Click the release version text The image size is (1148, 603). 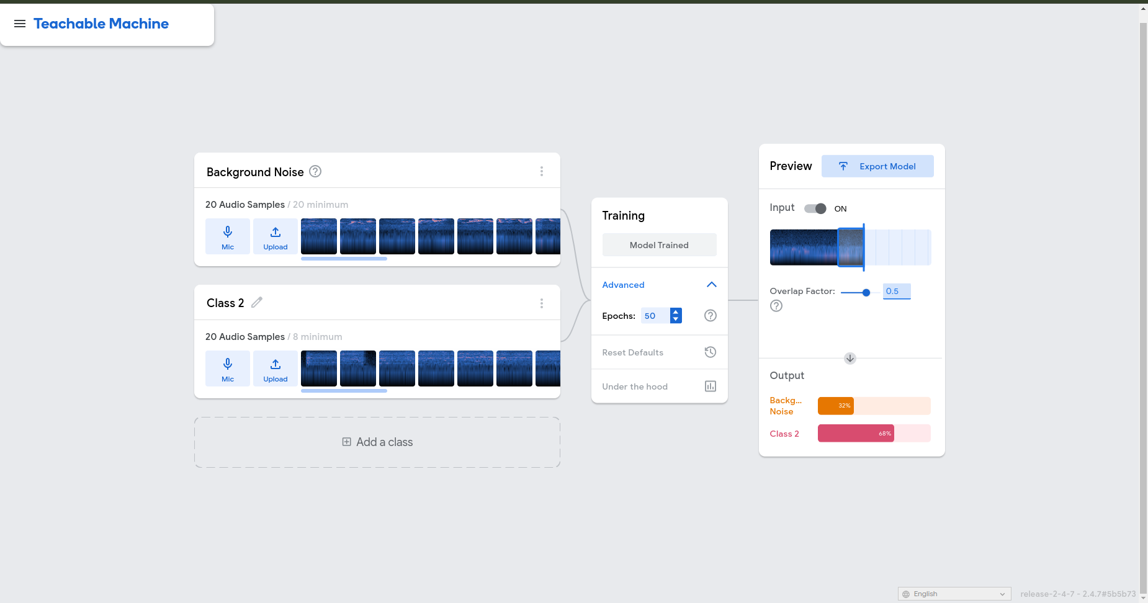pyautogui.click(x=1078, y=594)
